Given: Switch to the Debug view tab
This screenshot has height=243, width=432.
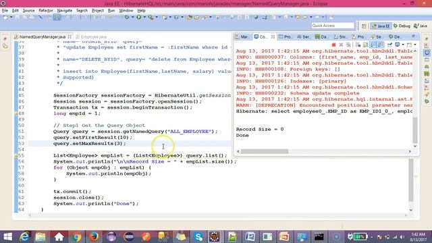Looking at the screenshot, I should (x=395, y=36).
